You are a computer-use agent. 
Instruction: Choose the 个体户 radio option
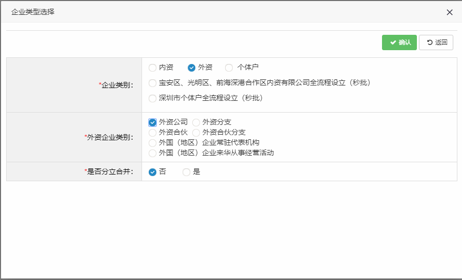point(229,68)
